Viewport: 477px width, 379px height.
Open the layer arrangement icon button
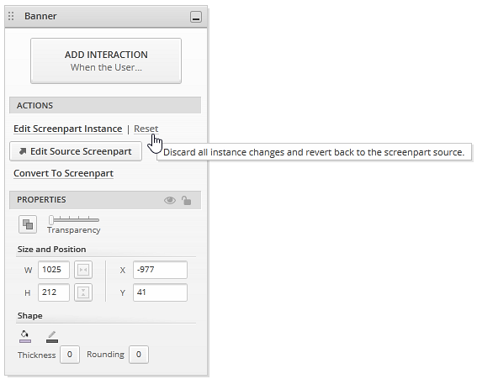tap(28, 224)
